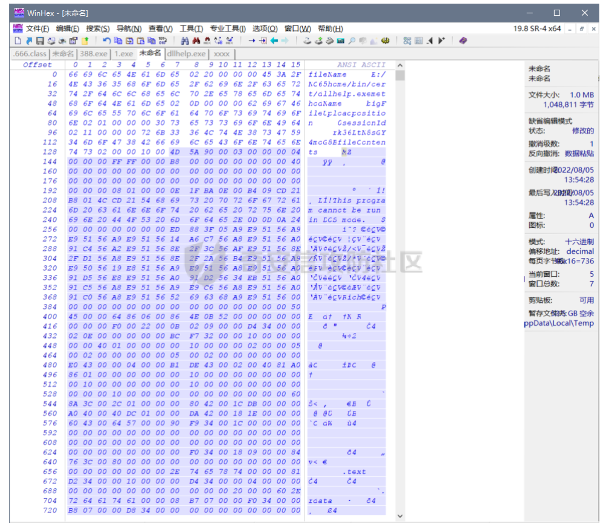Viewport: 609px width, 524px height.
Task: Click the Modify Data 101/010 icon
Action: [163, 40]
